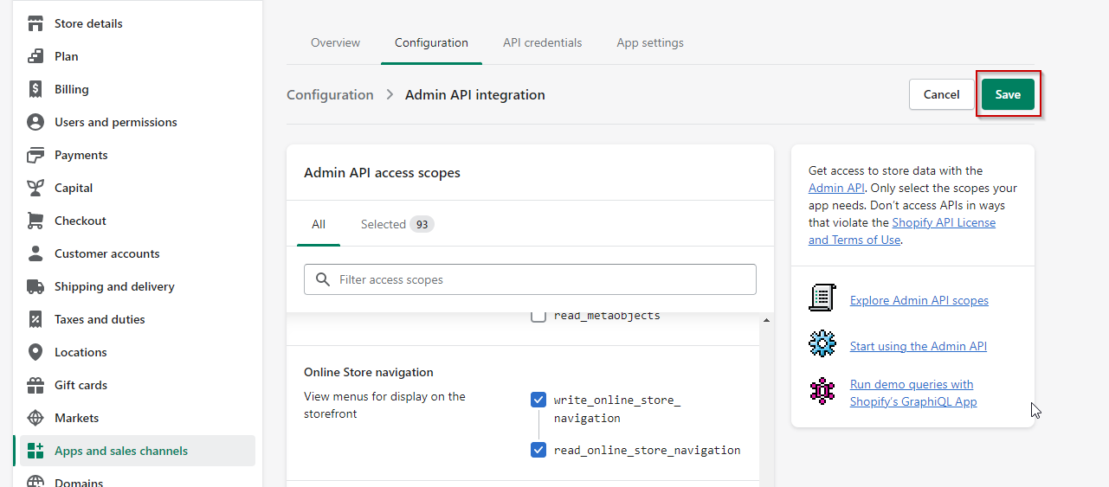Click the Plan icon in sidebar
1109x487 pixels.
tap(35, 56)
